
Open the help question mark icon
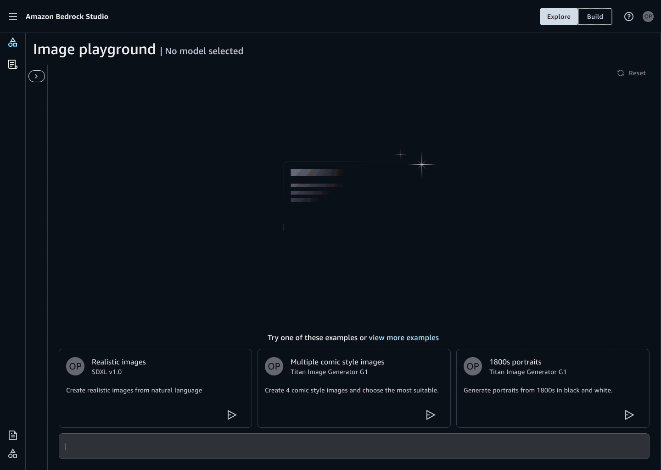point(629,17)
